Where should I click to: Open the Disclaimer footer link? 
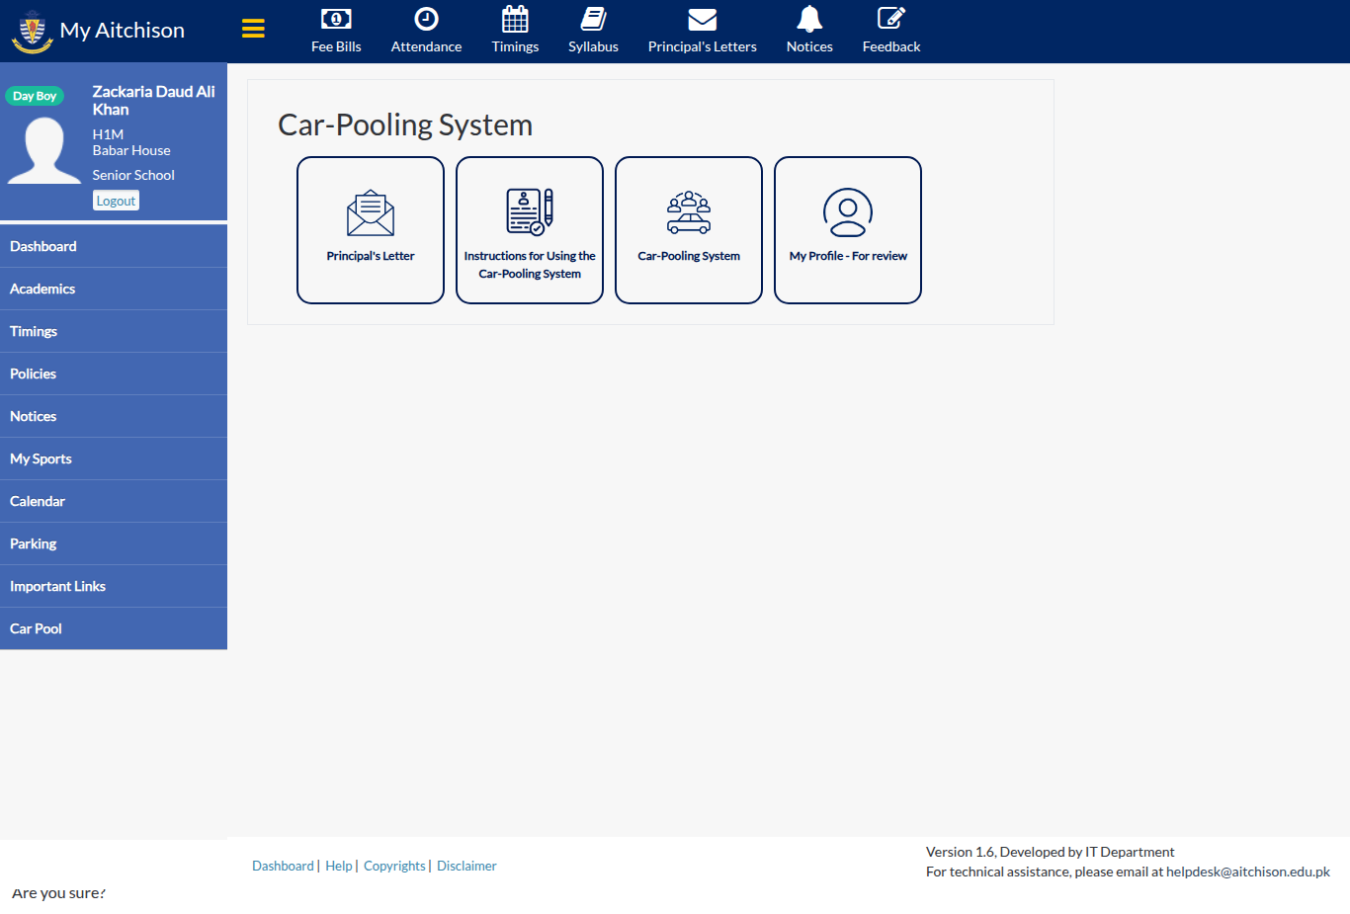(466, 866)
